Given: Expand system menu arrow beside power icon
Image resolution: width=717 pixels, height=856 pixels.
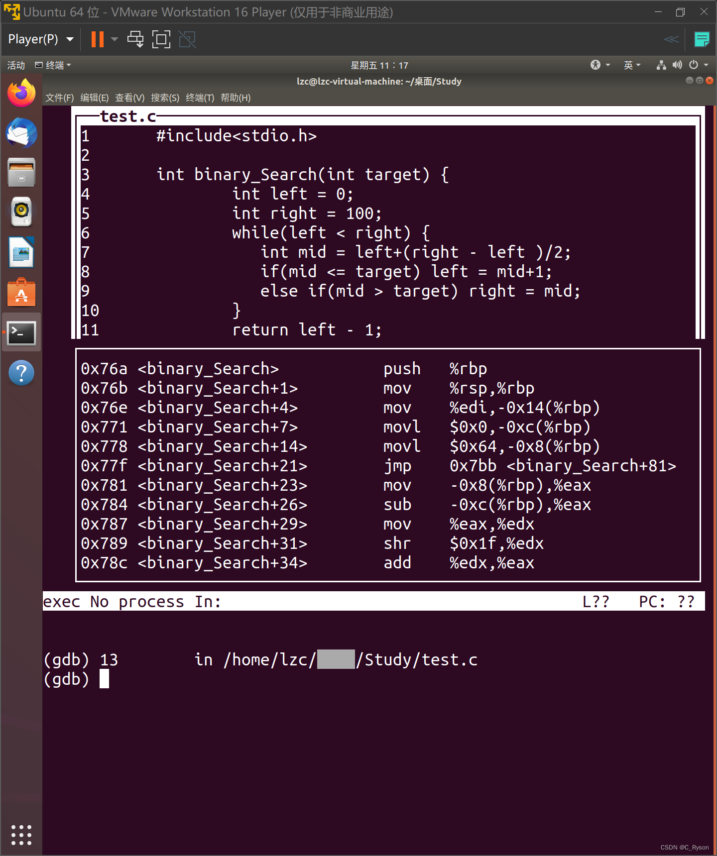Looking at the screenshot, I should [706, 65].
